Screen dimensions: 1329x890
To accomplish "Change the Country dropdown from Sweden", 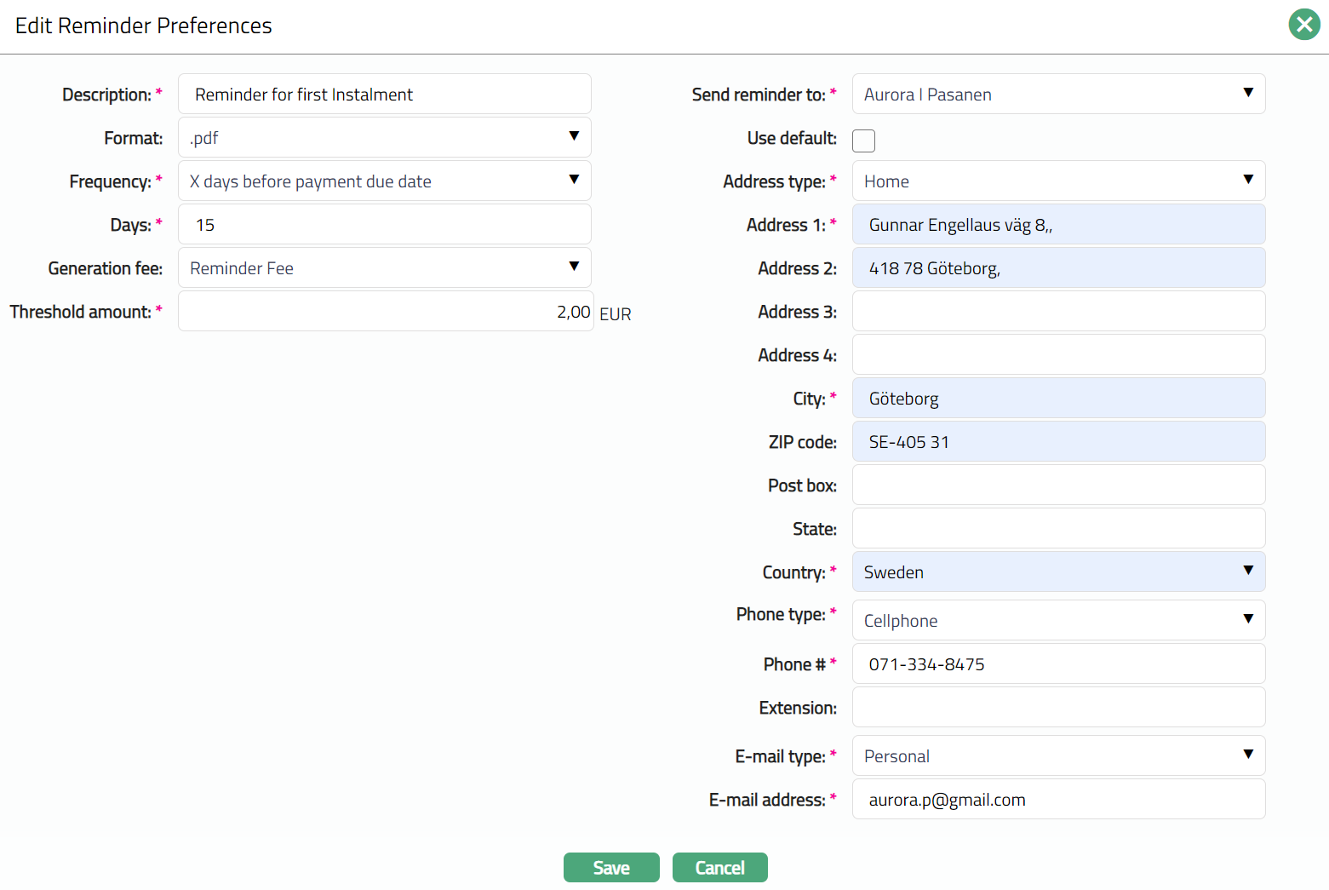I will click(x=1057, y=572).
